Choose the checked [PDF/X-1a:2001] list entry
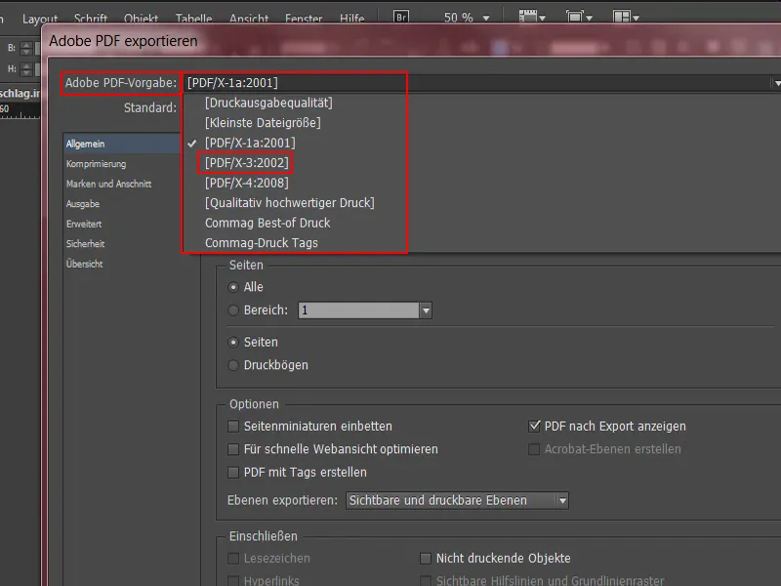This screenshot has width=781, height=586. click(250, 143)
